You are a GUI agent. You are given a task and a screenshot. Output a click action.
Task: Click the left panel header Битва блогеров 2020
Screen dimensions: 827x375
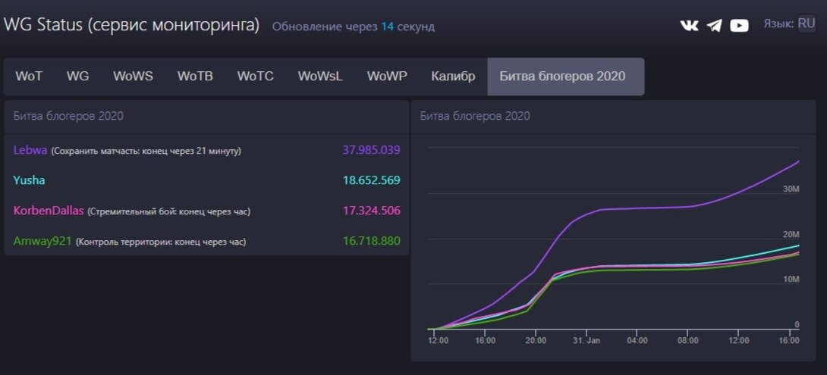point(68,116)
